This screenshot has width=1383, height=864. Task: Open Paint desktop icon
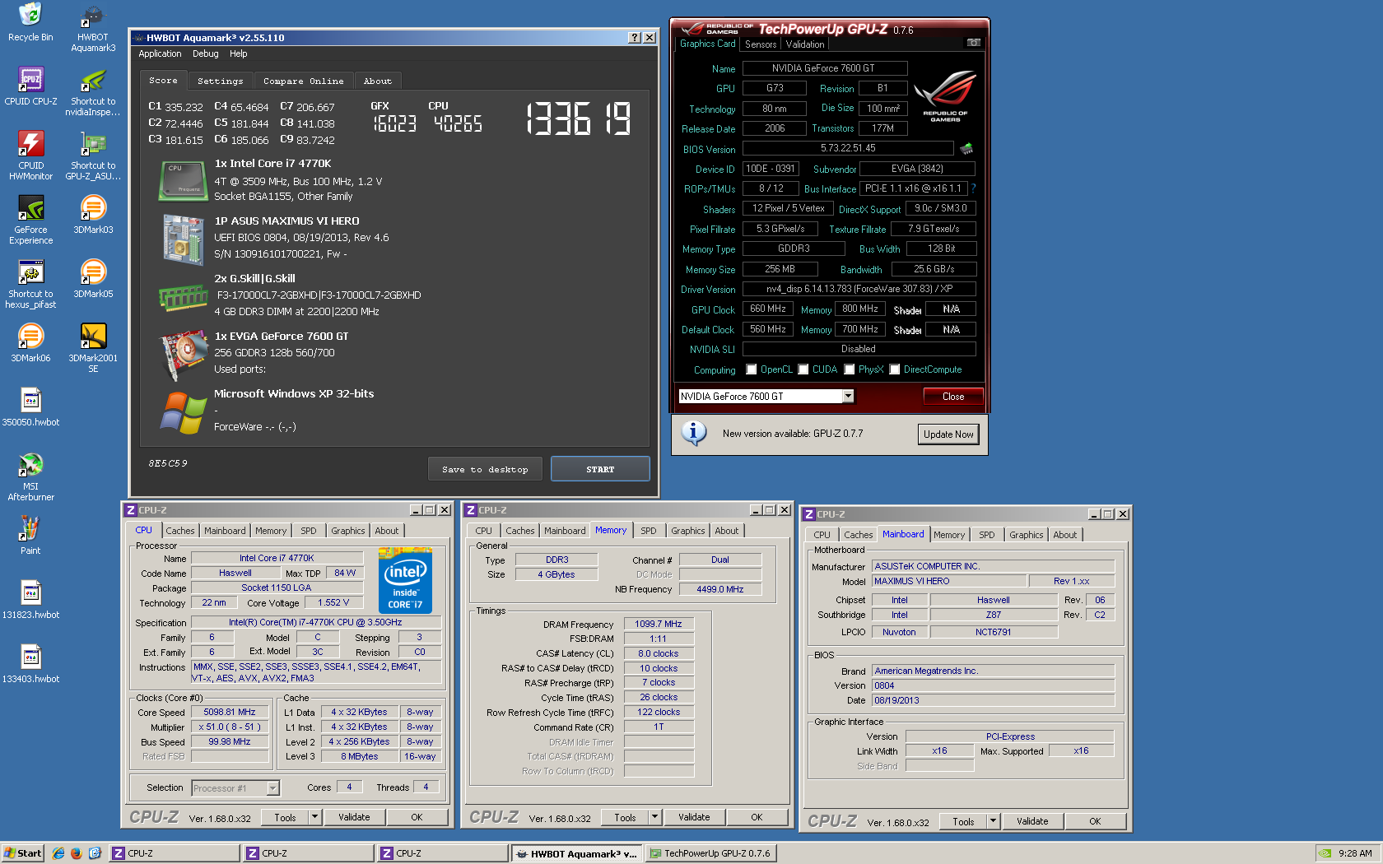[x=30, y=536]
